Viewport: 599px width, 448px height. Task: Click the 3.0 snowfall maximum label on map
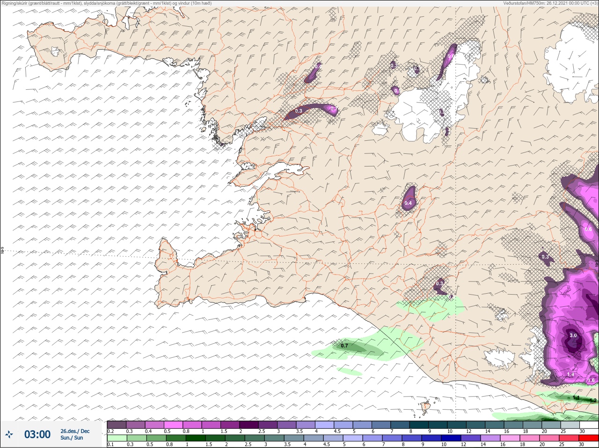point(573,335)
